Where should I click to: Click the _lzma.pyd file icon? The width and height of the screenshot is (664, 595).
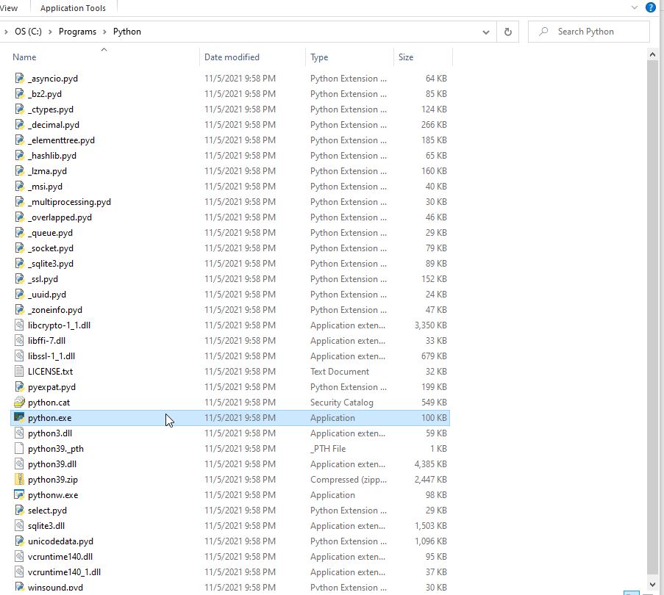(19, 171)
